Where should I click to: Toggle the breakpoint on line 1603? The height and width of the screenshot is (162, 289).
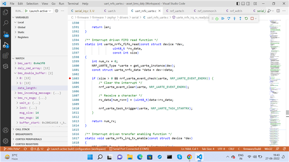(x=70, y=78)
